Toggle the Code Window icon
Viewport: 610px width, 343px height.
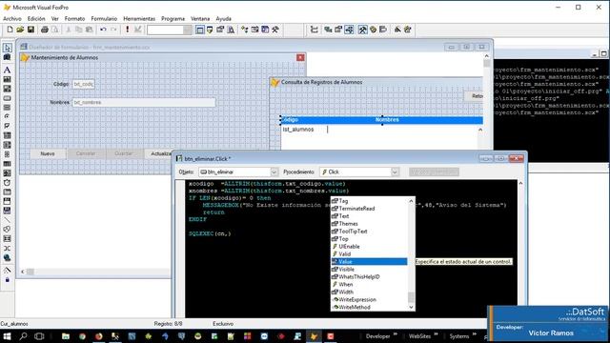tap(349, 30)
